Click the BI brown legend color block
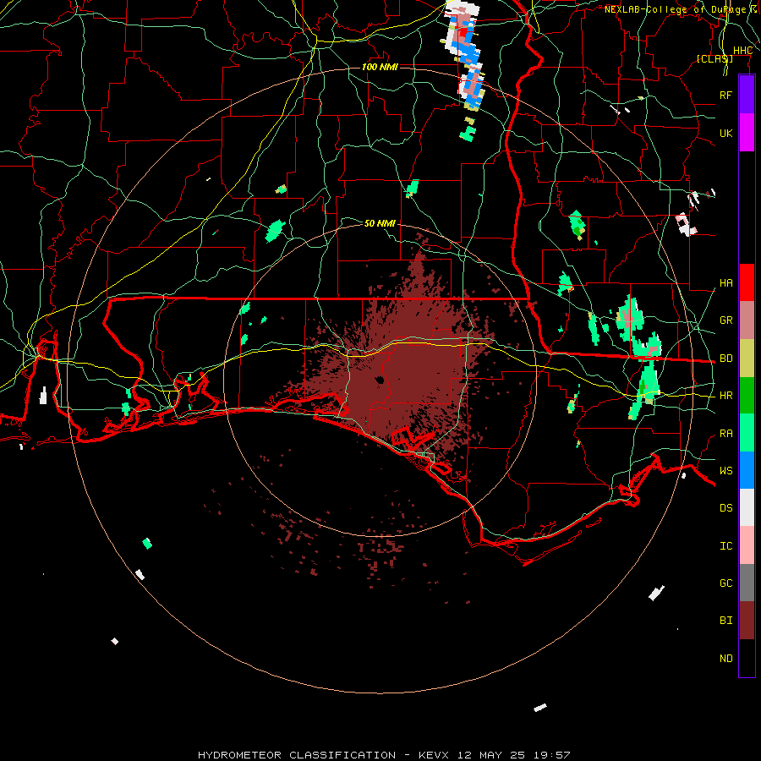 click(x=747, y=621)
